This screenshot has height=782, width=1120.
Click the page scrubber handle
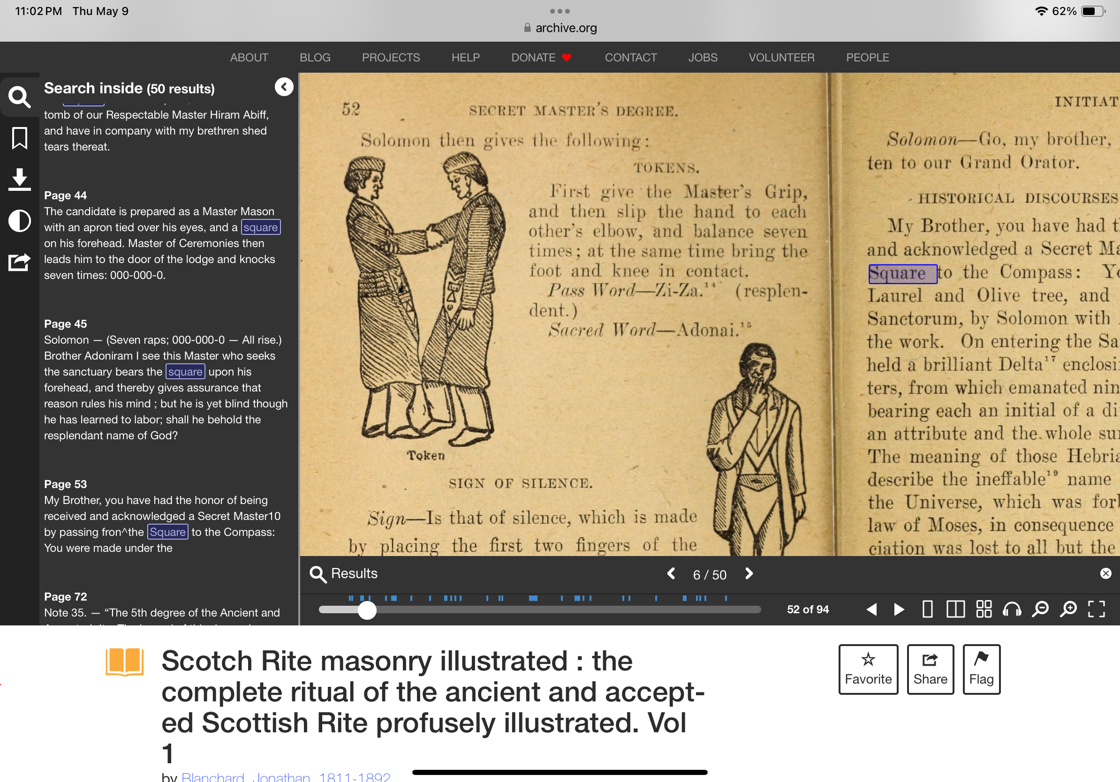(367, 610)
